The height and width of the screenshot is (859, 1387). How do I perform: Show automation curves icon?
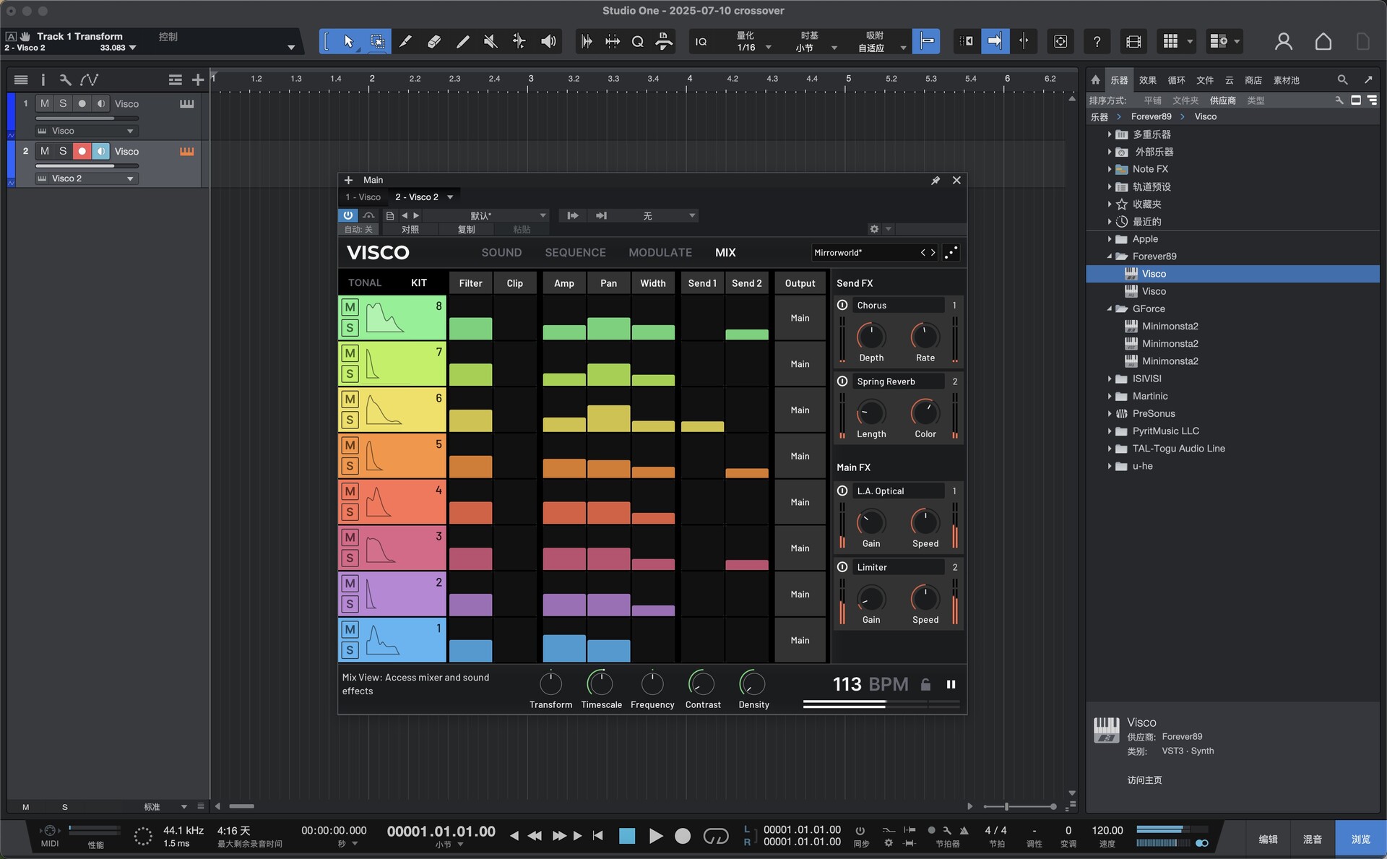point(89,79)
